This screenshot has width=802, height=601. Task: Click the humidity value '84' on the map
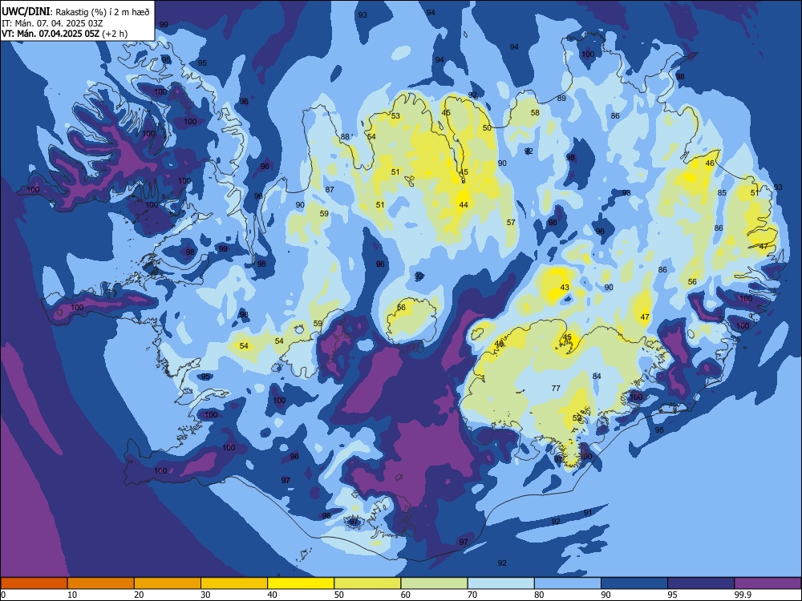pyautogui.click(x=597, y=376)
